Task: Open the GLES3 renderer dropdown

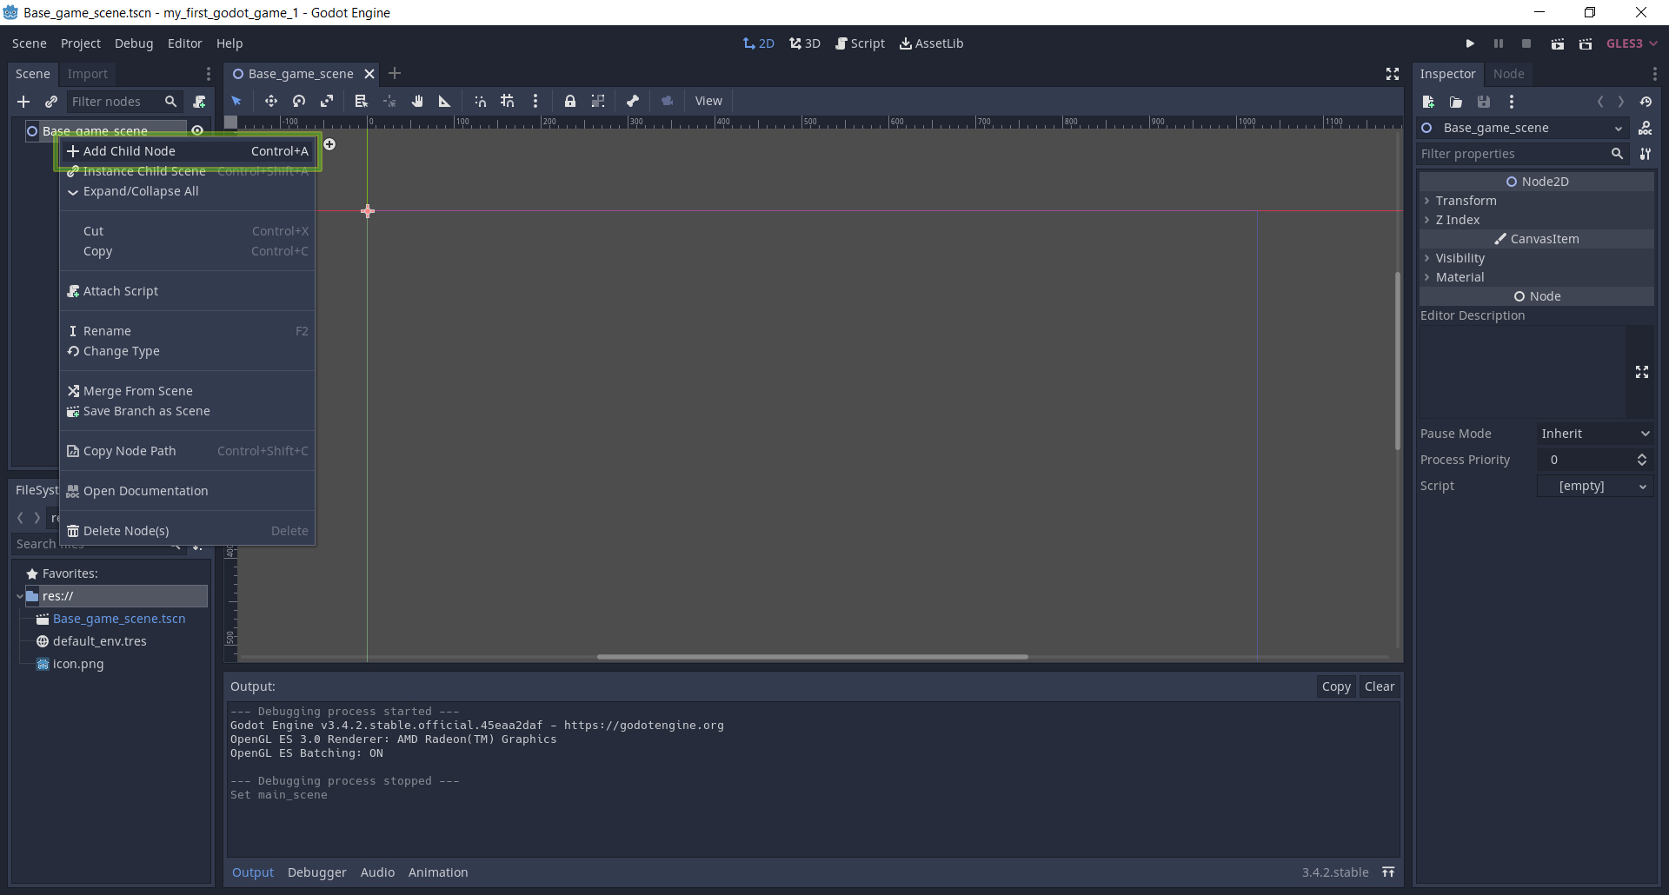Action: (1632, 43)
